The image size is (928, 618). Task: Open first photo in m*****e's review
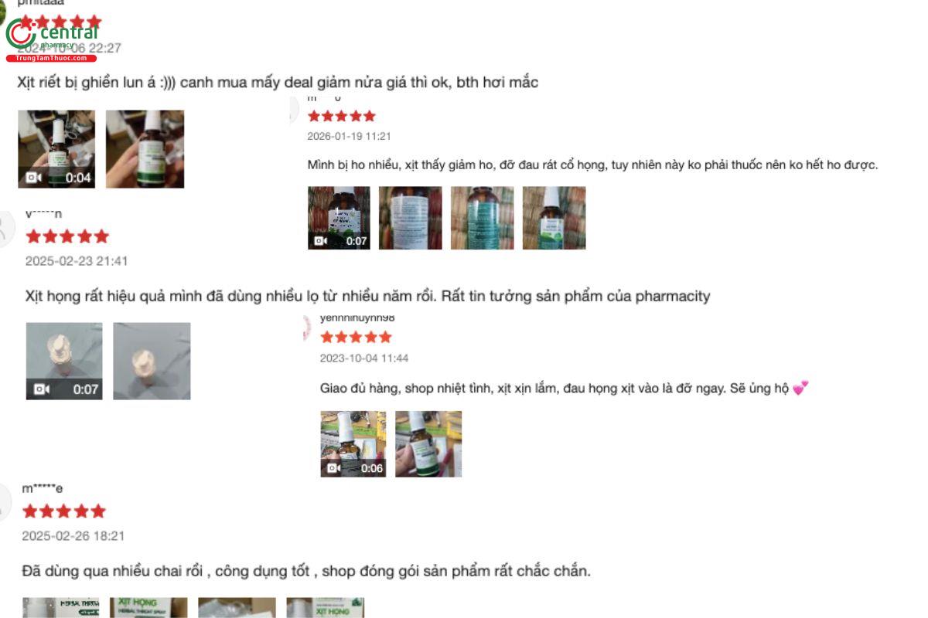pyautogui.click(x=61, y=607)
